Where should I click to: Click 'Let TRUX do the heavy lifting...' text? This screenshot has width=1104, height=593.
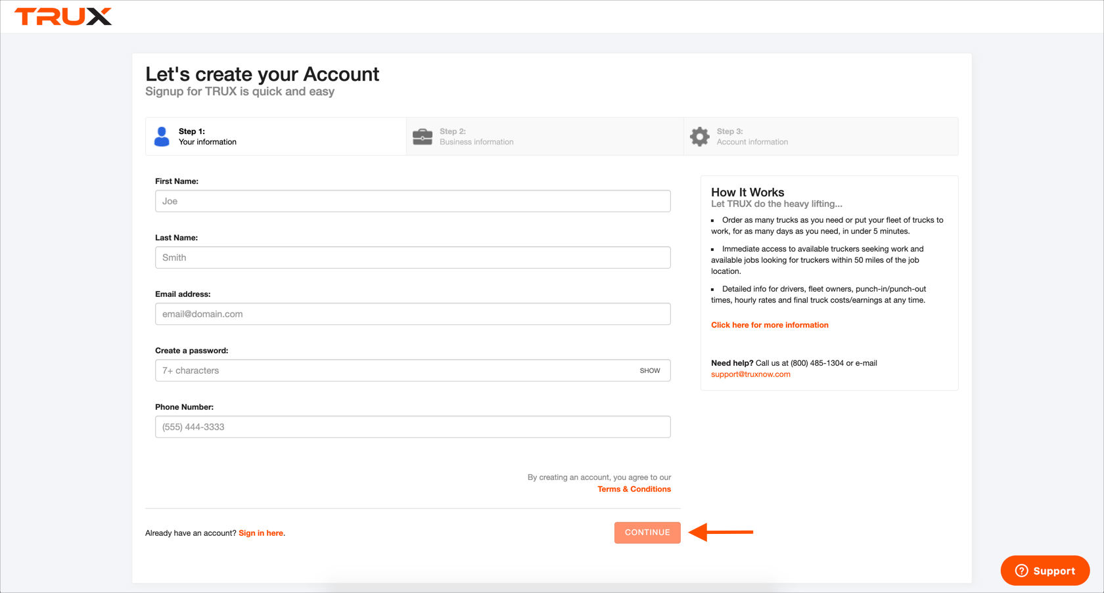click(777, 204)
